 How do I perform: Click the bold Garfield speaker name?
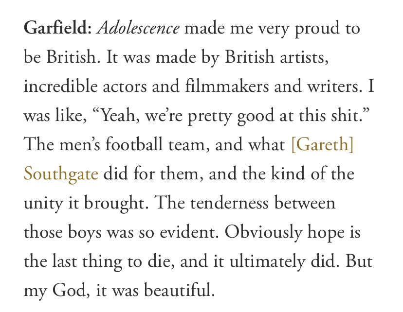[57, 28]
